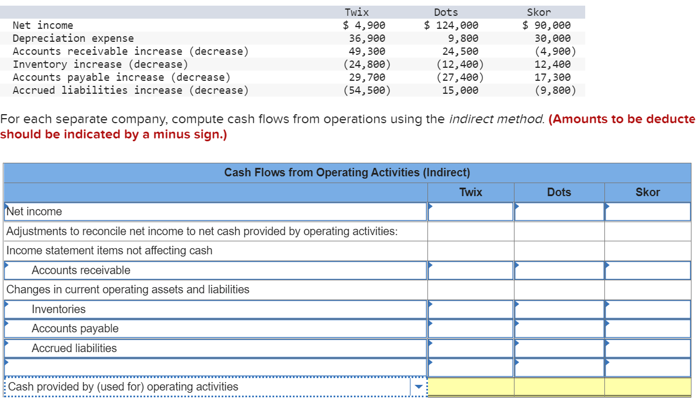The width and height of the screenshot is (696, 399).
Task: Click the Twix Net income input cell
Action: coord(470,212)
